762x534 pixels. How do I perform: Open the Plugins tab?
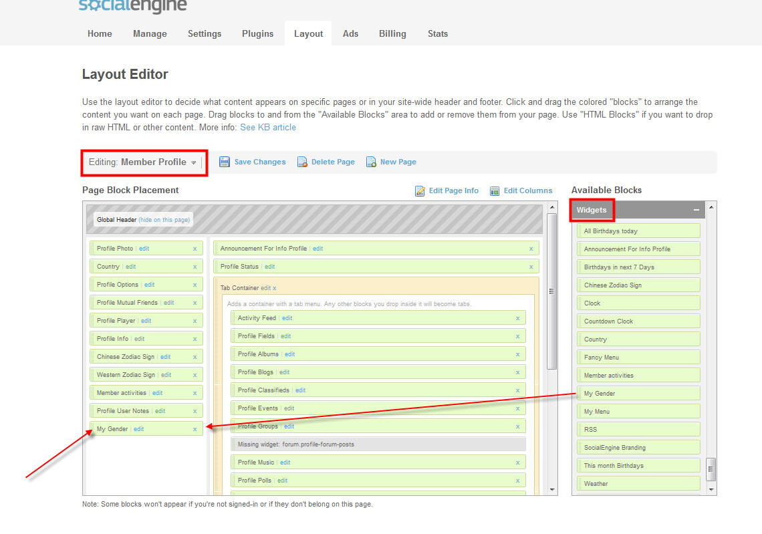point(257,33)
